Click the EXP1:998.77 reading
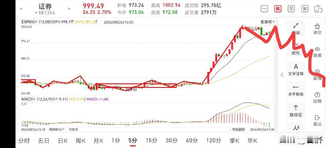 coord(62,22)
